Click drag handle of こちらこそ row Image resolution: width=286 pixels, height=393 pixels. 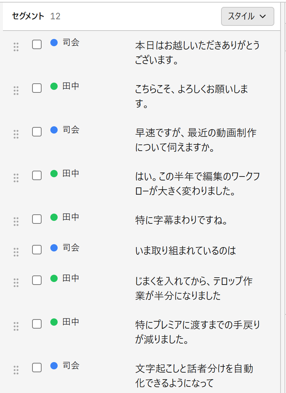coord(16,91)
